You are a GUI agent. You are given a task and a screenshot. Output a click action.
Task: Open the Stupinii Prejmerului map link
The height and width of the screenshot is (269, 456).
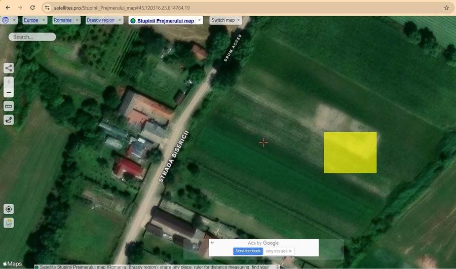coord(166,21)
